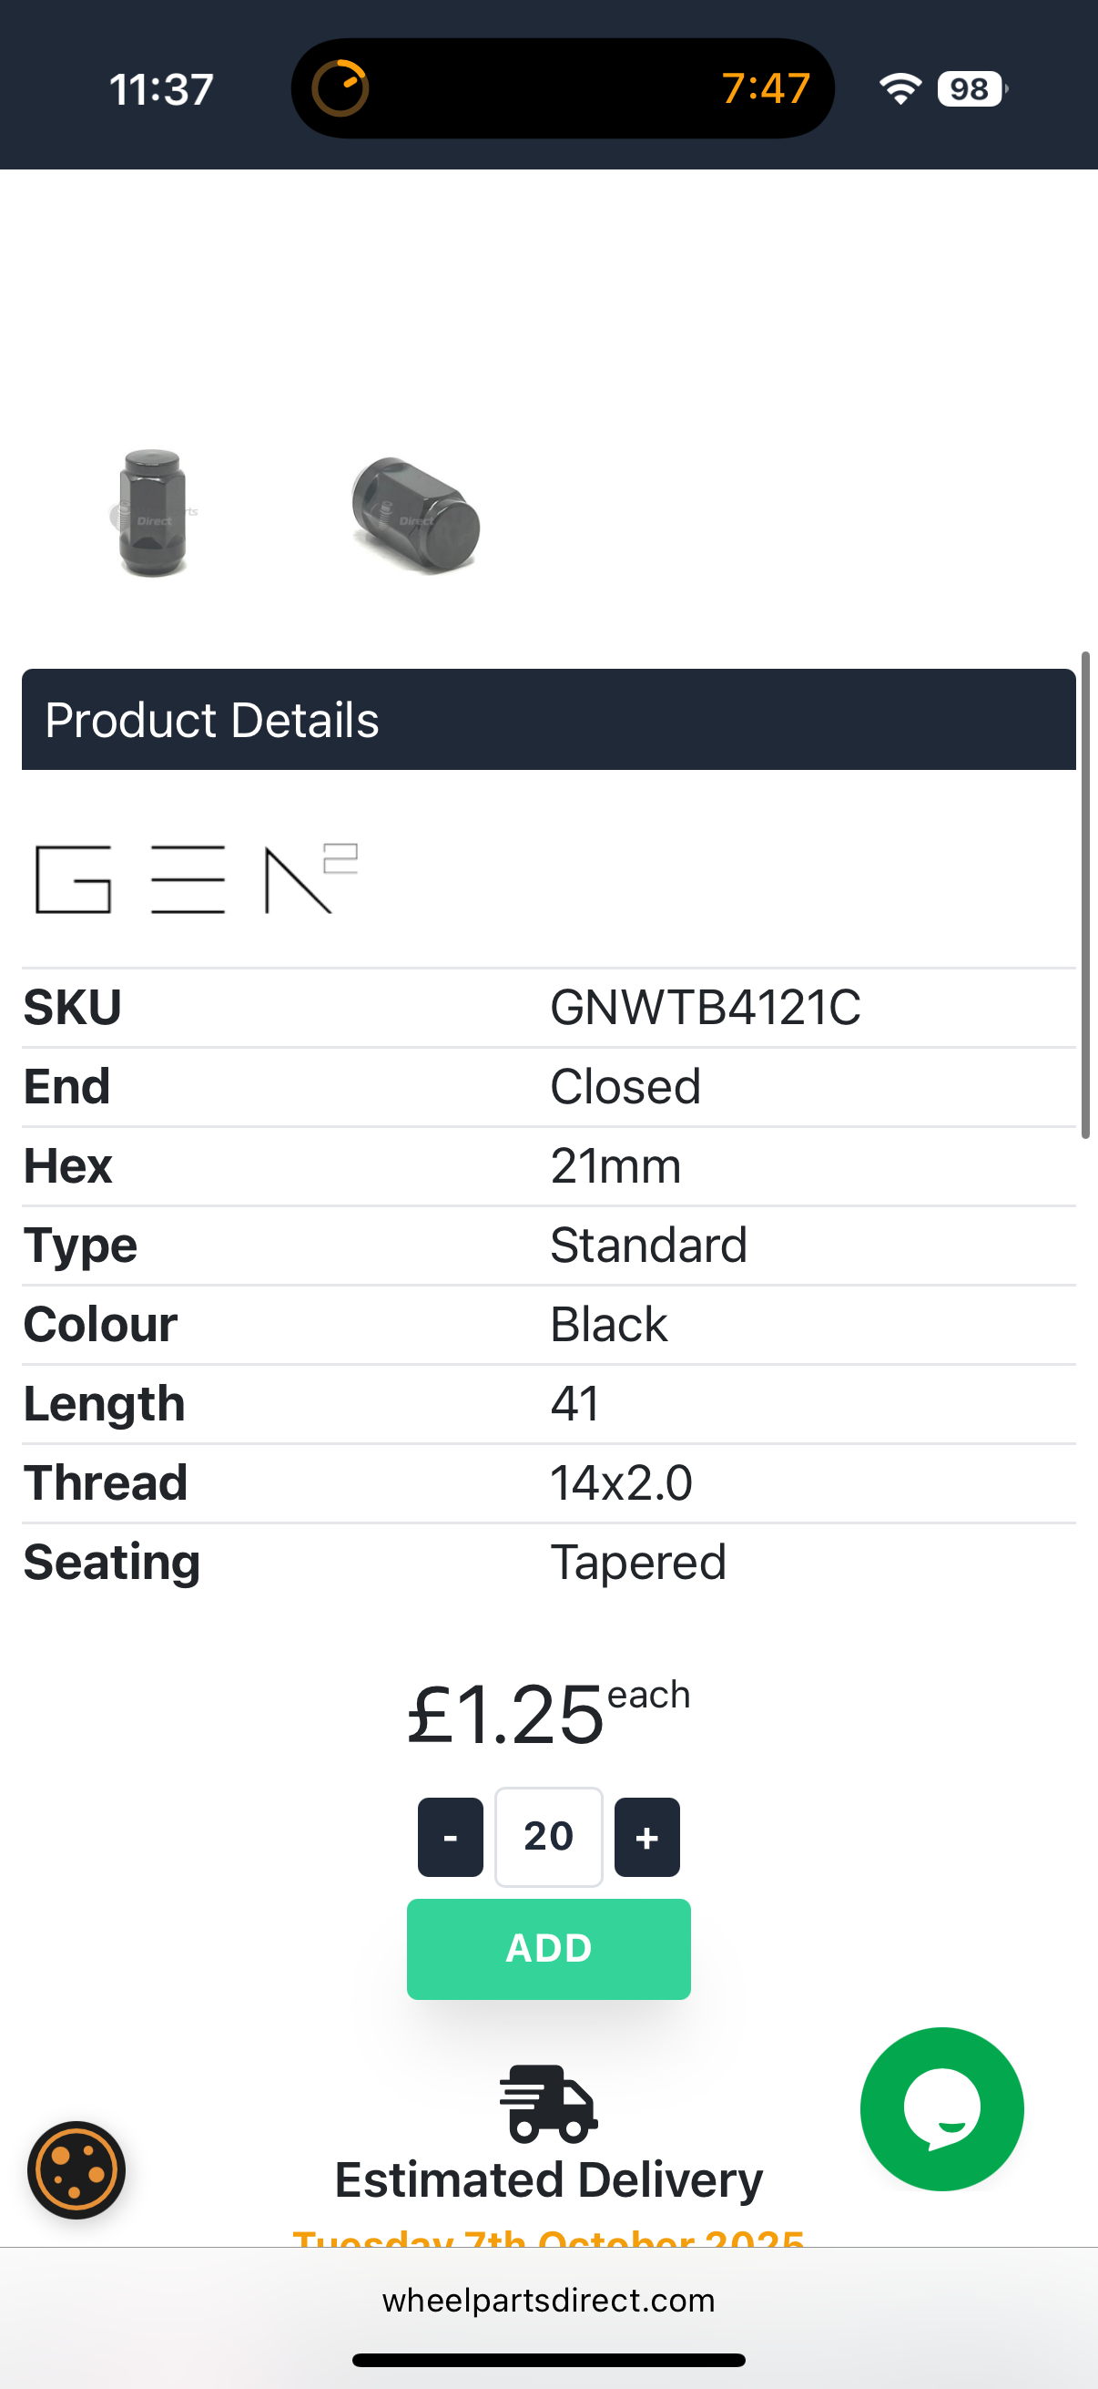
Task: Tap the Product Details header bar
Action: [x=548, y=720]
